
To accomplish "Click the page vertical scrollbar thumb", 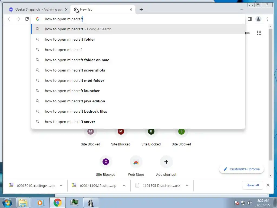I will 271,95.
